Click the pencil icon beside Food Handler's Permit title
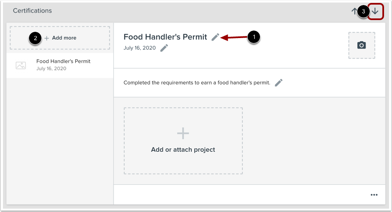The height and width of the screenshot is (212, 392). (215, 37)
